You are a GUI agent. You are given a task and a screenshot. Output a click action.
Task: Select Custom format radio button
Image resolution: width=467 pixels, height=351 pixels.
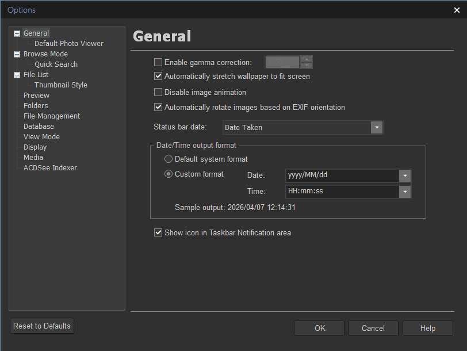[169, 174]
